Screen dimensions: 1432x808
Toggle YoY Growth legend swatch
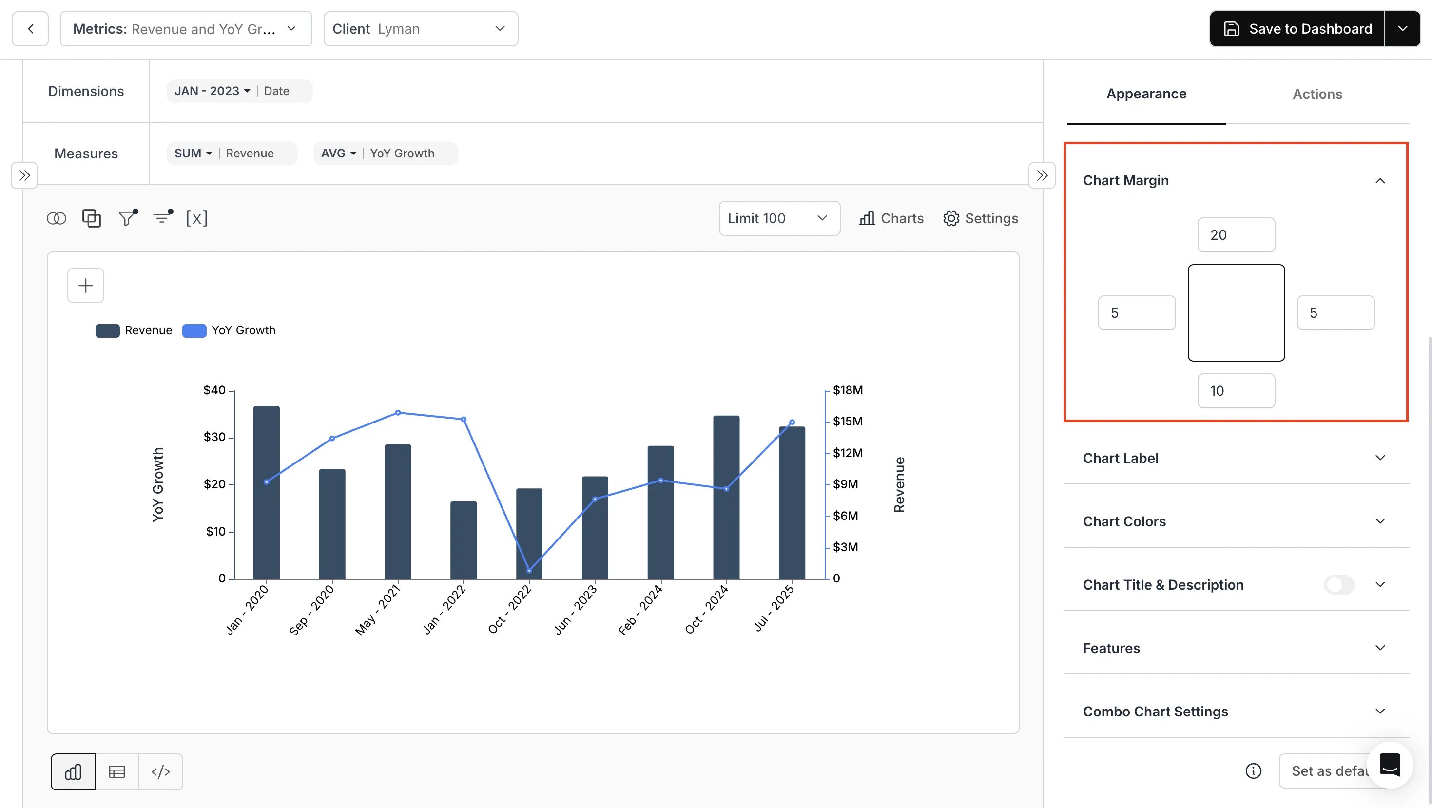coord(194,330)
